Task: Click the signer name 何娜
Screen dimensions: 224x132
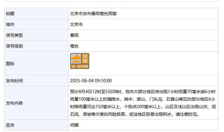Action: coord(74,125)
